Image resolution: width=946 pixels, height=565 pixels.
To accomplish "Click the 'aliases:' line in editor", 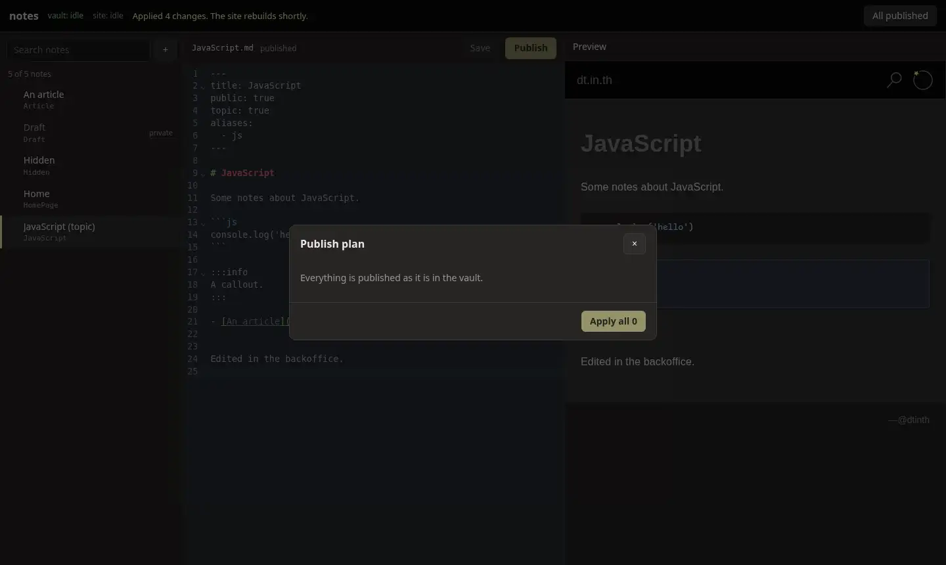I will coord(232,123).
